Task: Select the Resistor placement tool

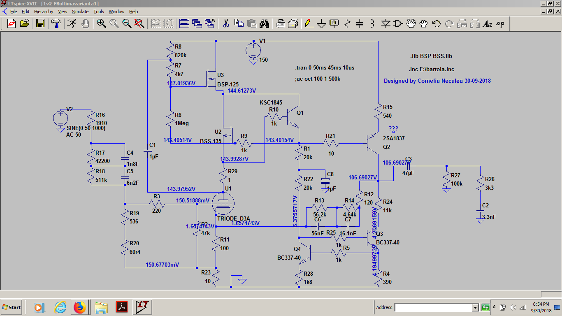Action: coord(347,23)
